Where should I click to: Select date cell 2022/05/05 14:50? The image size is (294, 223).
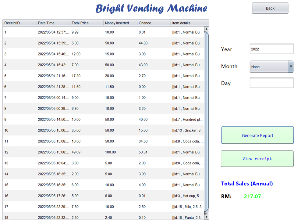(x=53, y=119)
